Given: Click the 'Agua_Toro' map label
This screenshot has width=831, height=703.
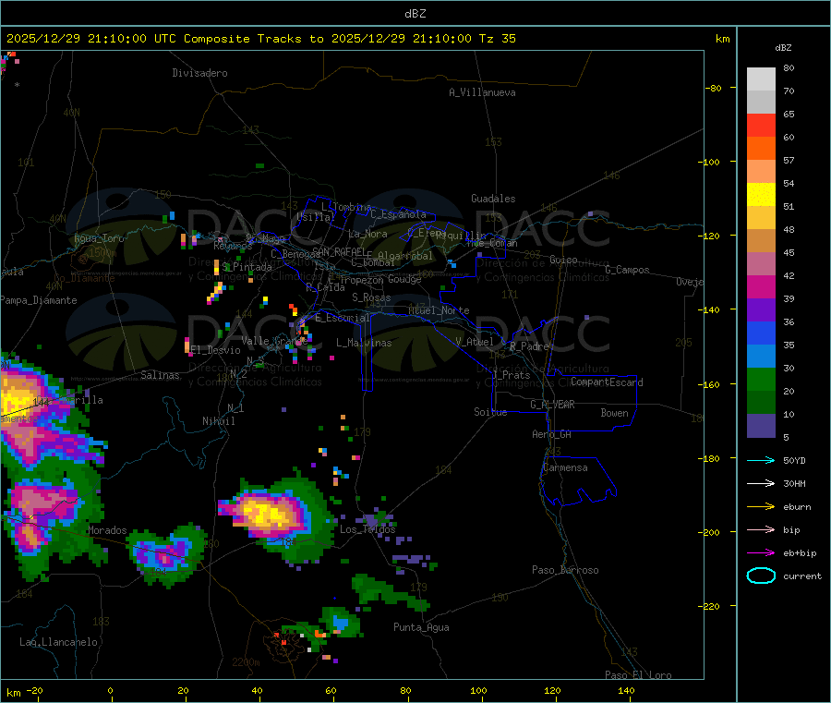Looking at the screenshot, I should 99,238.
